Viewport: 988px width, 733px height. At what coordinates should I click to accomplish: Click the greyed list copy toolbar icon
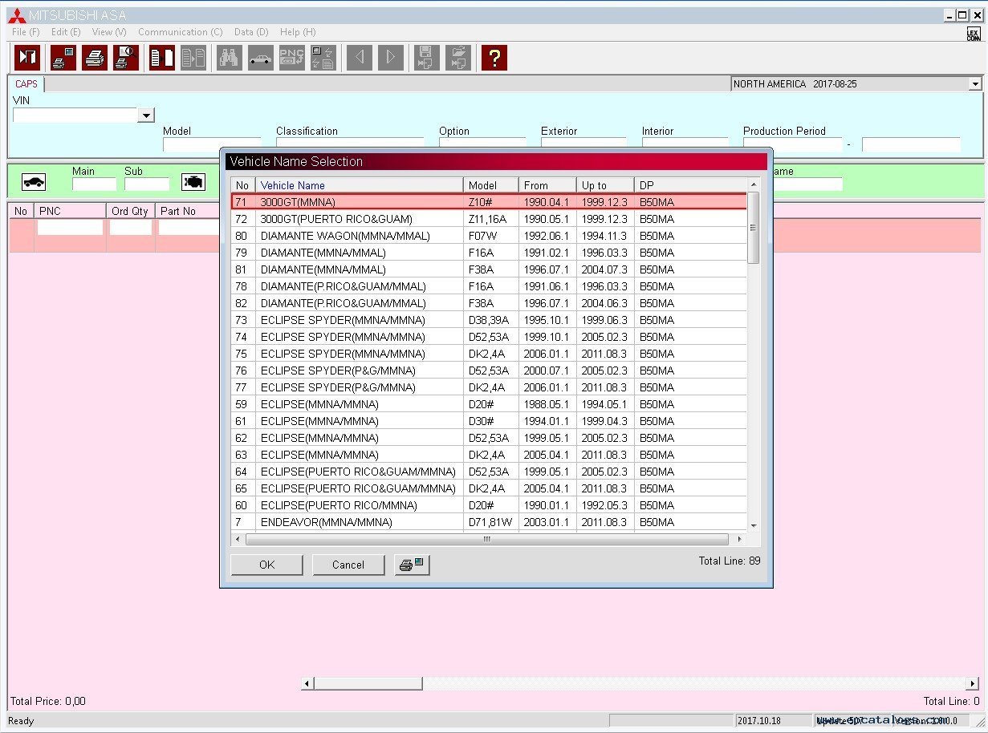(193, 58)
